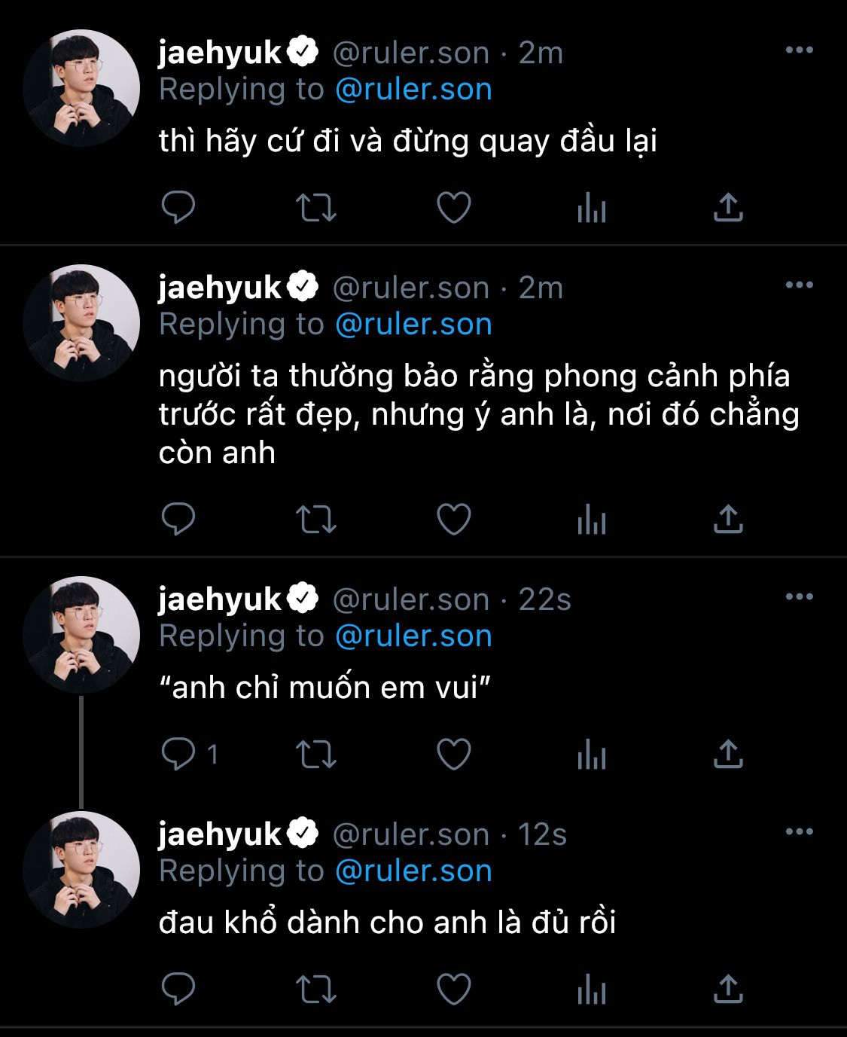Open more options on 'thì hãy cứ đi' tweet
Image resolution: width=847 pixels, height=1037 pixels.
click(799, 50)
